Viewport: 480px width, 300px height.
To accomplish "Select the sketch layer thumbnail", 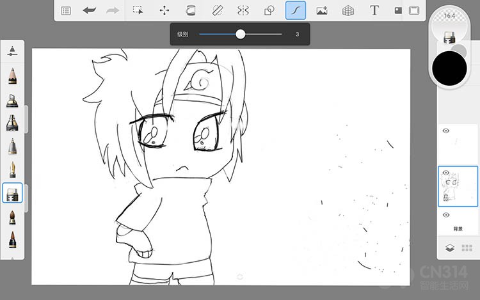I will pyautogui.click(x=458, y=187).
